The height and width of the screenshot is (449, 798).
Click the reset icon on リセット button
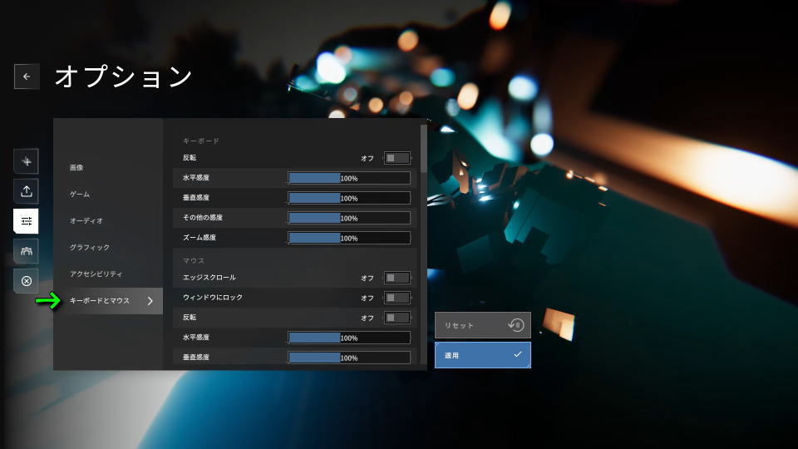[x=517, y=325]
